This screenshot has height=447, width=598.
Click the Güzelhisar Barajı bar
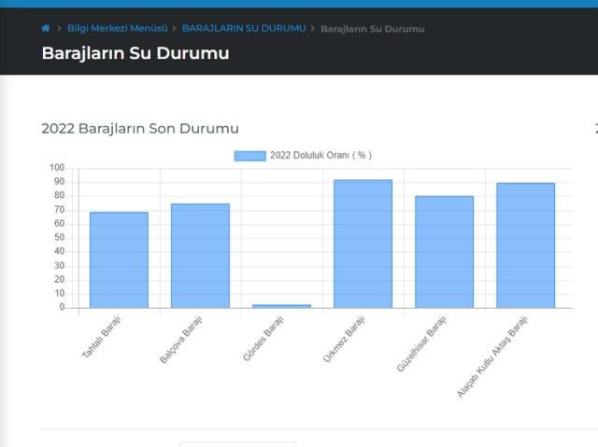pos(445,252)
